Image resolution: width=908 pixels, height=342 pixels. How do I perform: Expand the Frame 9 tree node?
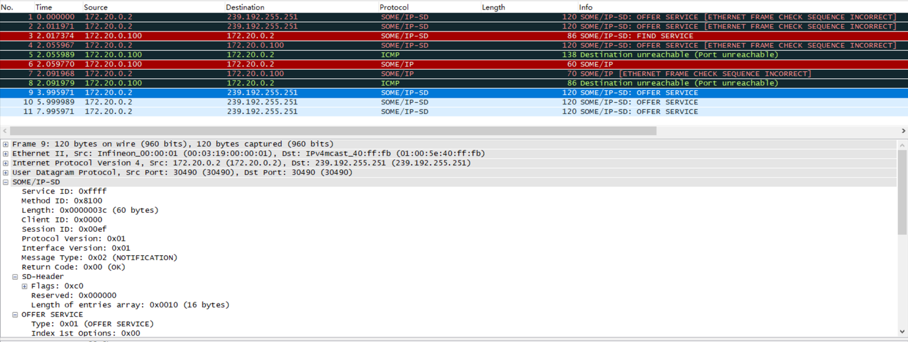pyautogui.click(x=6, y=144)
